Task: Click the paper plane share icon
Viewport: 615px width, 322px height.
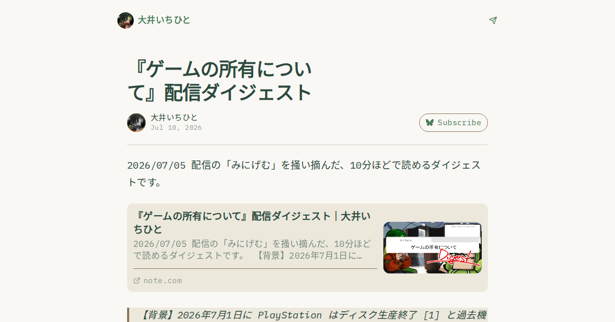Action: (493, 20)
